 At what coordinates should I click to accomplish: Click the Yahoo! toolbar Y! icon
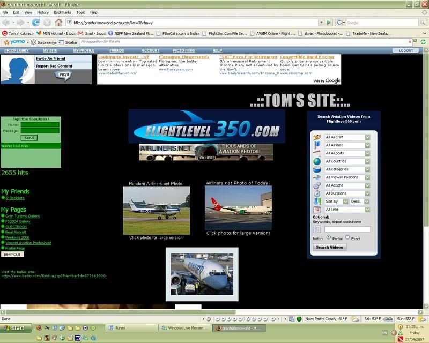pos(5,41)
